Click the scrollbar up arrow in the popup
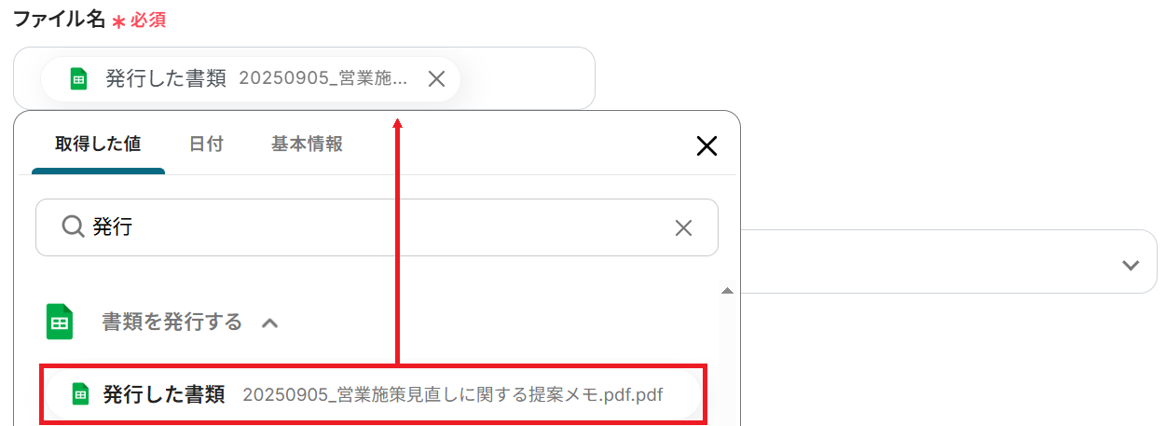The width and height of the screenshot is (1166, 426). (x=727, y=290)
